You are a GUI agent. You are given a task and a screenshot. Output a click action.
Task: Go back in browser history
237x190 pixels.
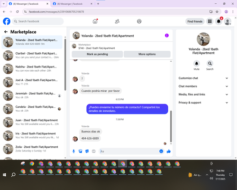pyautogui.click(x=4, y=11)
